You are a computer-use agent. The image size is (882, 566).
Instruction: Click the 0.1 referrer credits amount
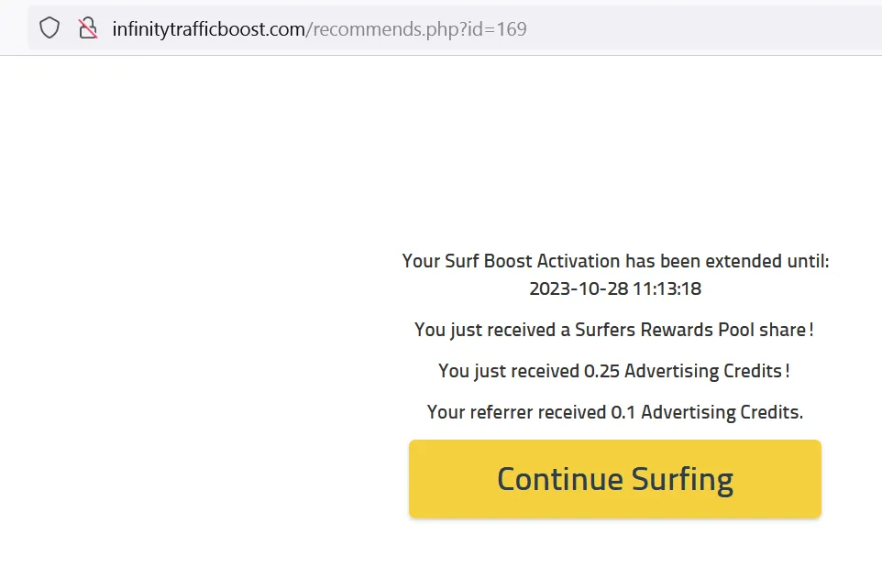(x=623, y=412)
